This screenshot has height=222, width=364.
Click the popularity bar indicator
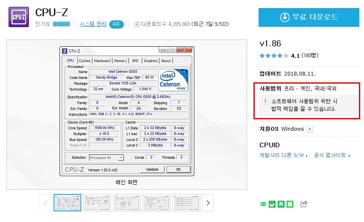[61, 24]
